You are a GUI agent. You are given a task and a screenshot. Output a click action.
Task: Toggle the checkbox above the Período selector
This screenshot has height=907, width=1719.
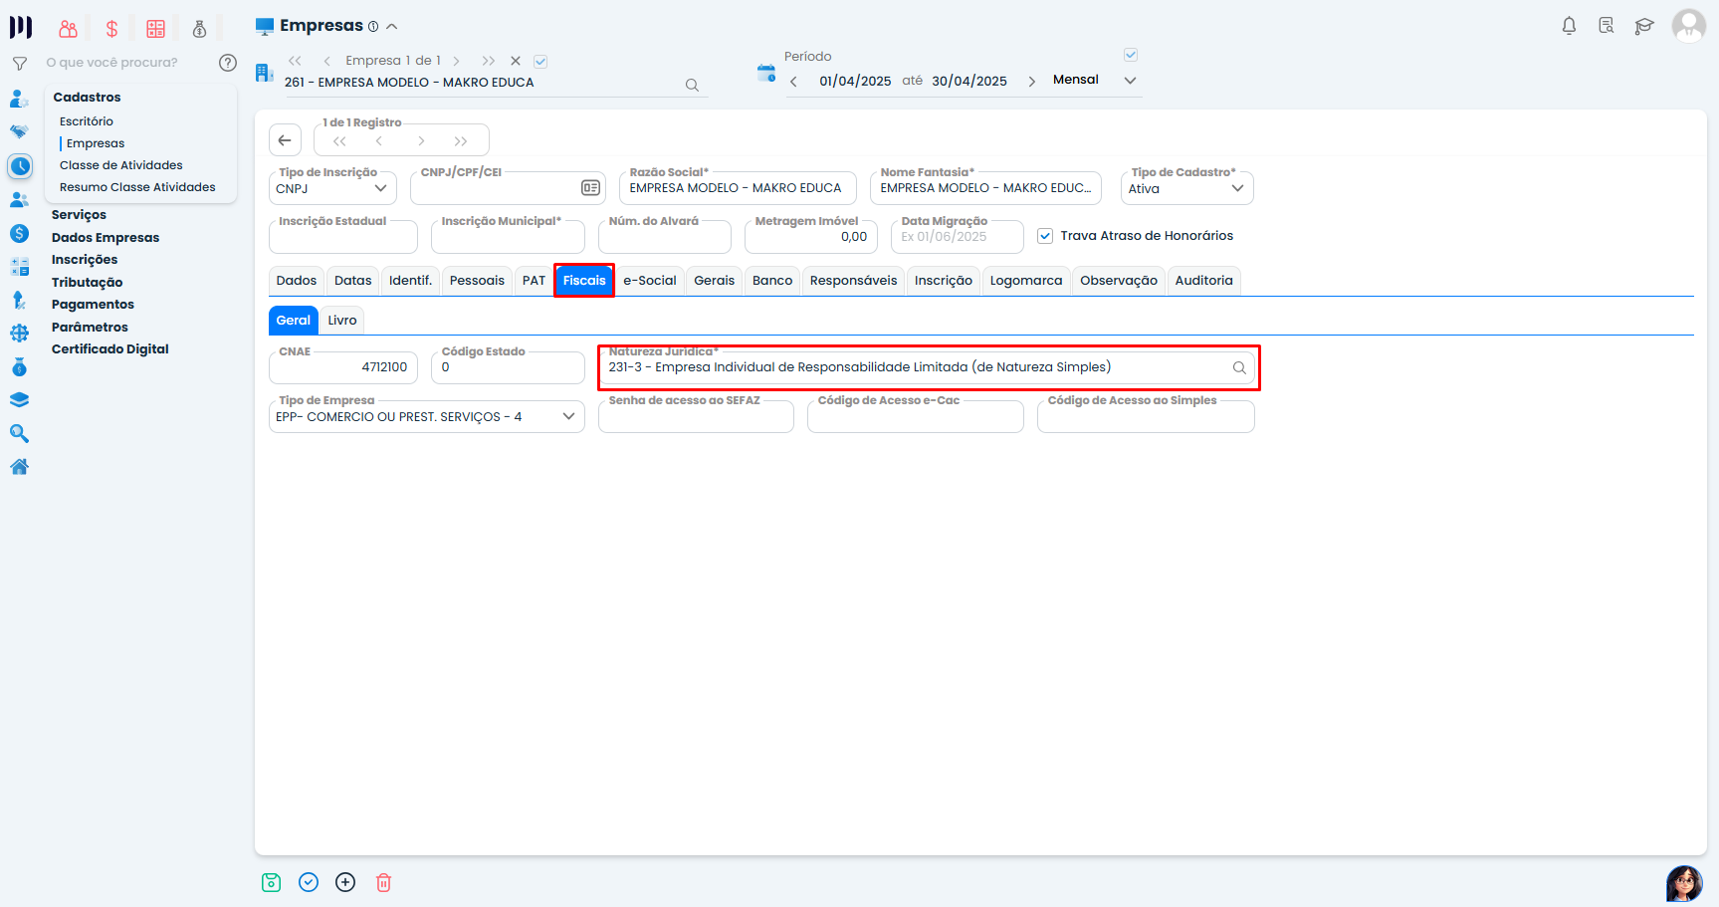(x=1130, y=55)
